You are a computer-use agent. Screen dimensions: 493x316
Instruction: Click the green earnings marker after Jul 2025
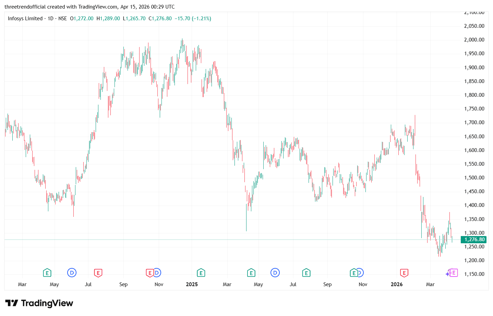(306, 273)
